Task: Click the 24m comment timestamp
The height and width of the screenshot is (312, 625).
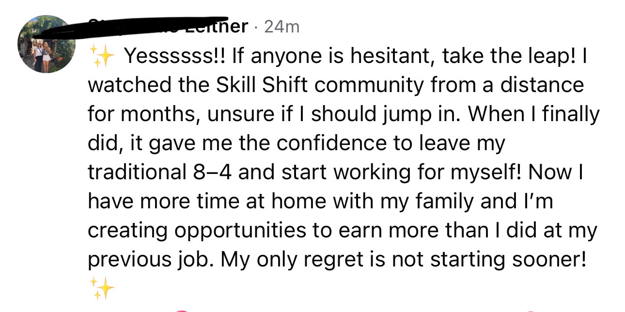Action: pyautogui.click(x=282, y=27)
